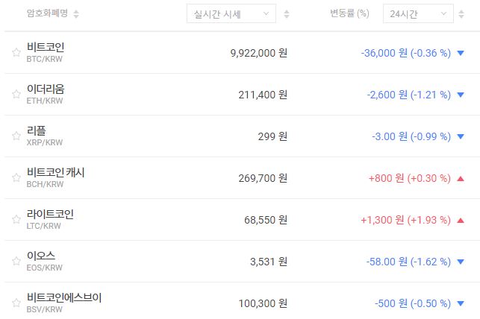Image resolution: width=480 pixels, height=319 pixels.
Task: Click the 리플 price 299 원
Action: [x=272, y=136]
